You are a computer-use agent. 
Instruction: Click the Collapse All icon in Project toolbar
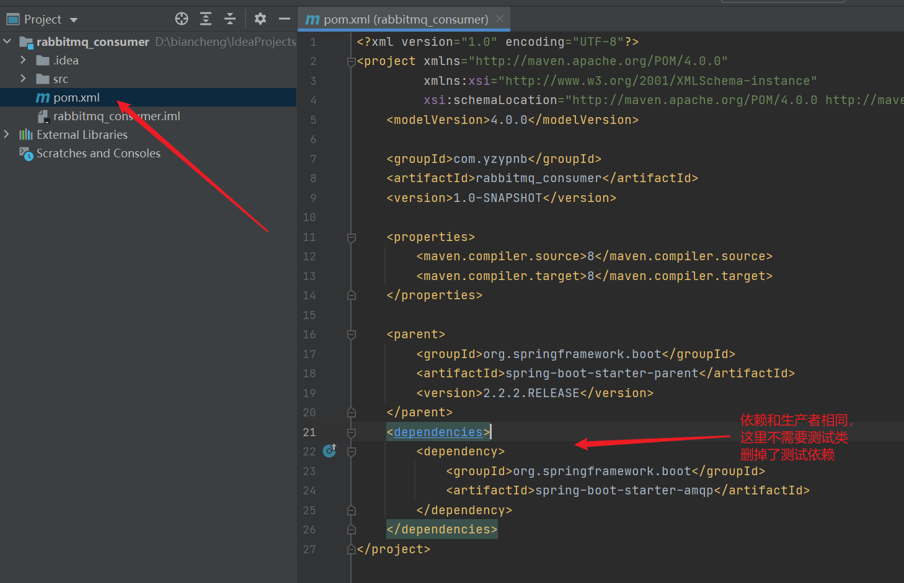230,19
